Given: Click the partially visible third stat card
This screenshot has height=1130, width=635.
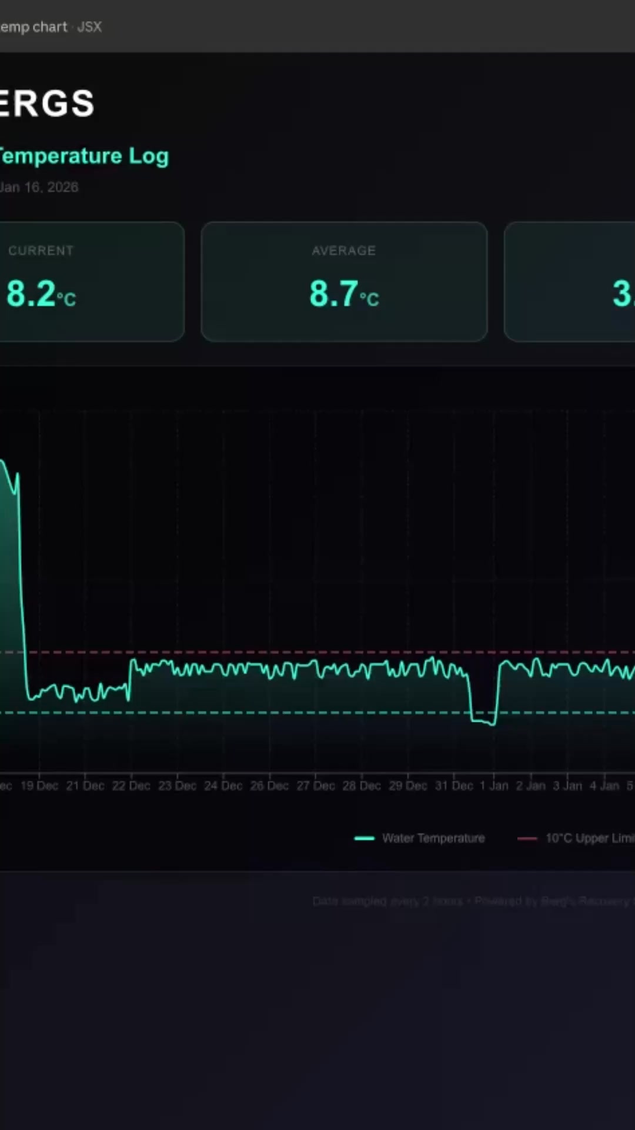Looking at the screenshot, I should tap(569, 281).
